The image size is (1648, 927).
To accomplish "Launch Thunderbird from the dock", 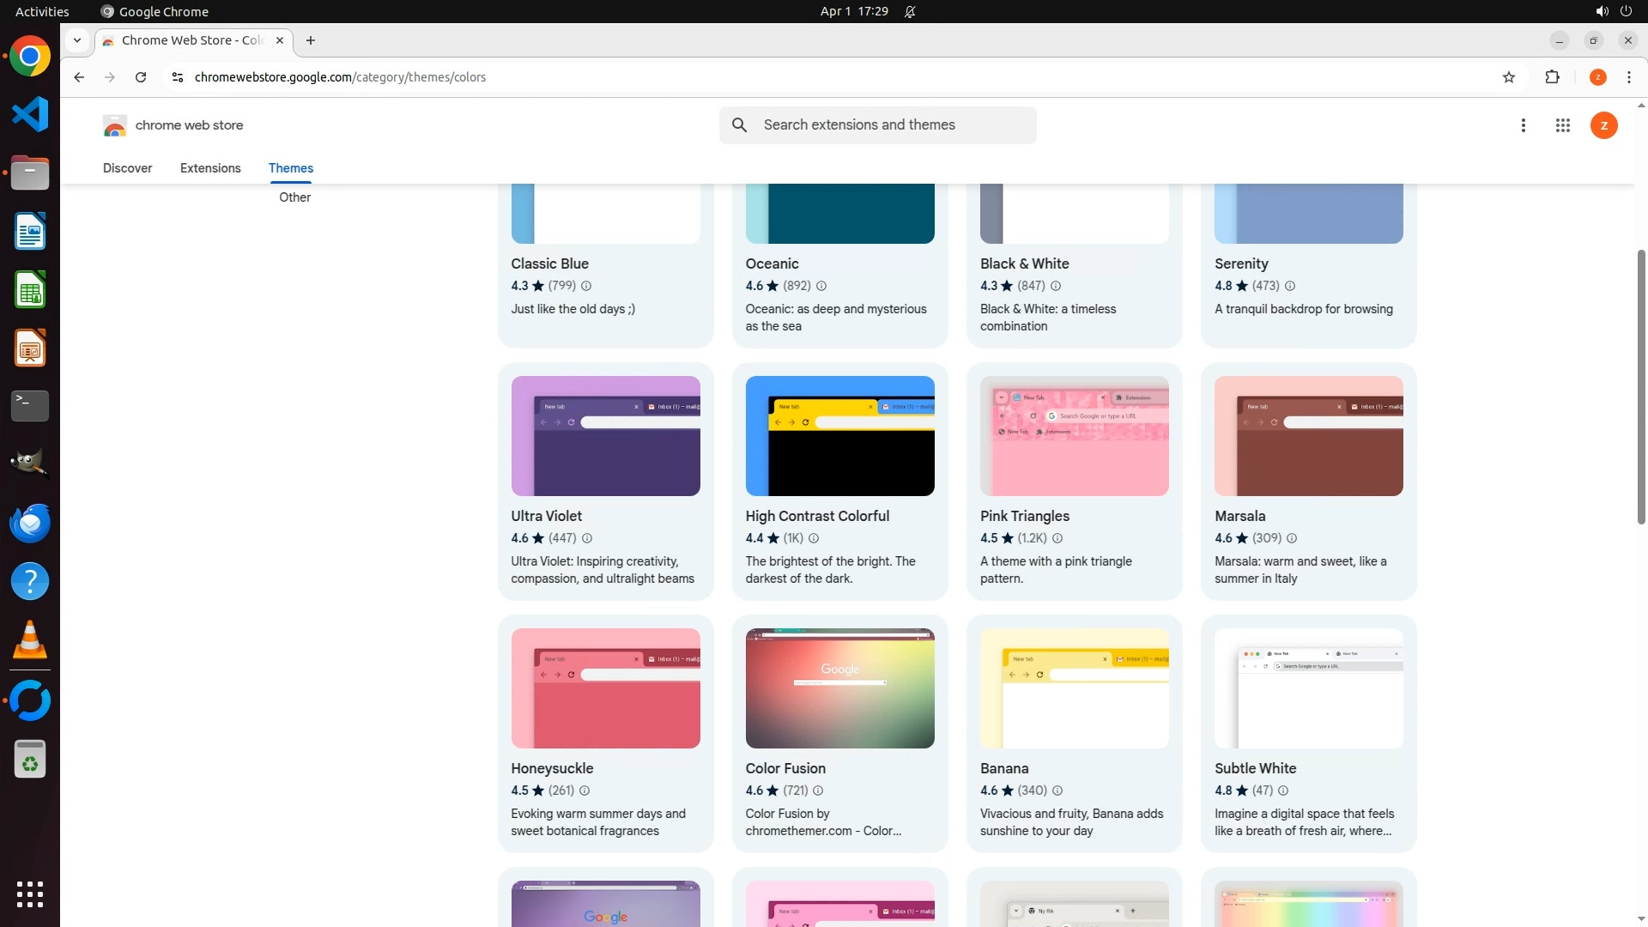I will (30, 523).
